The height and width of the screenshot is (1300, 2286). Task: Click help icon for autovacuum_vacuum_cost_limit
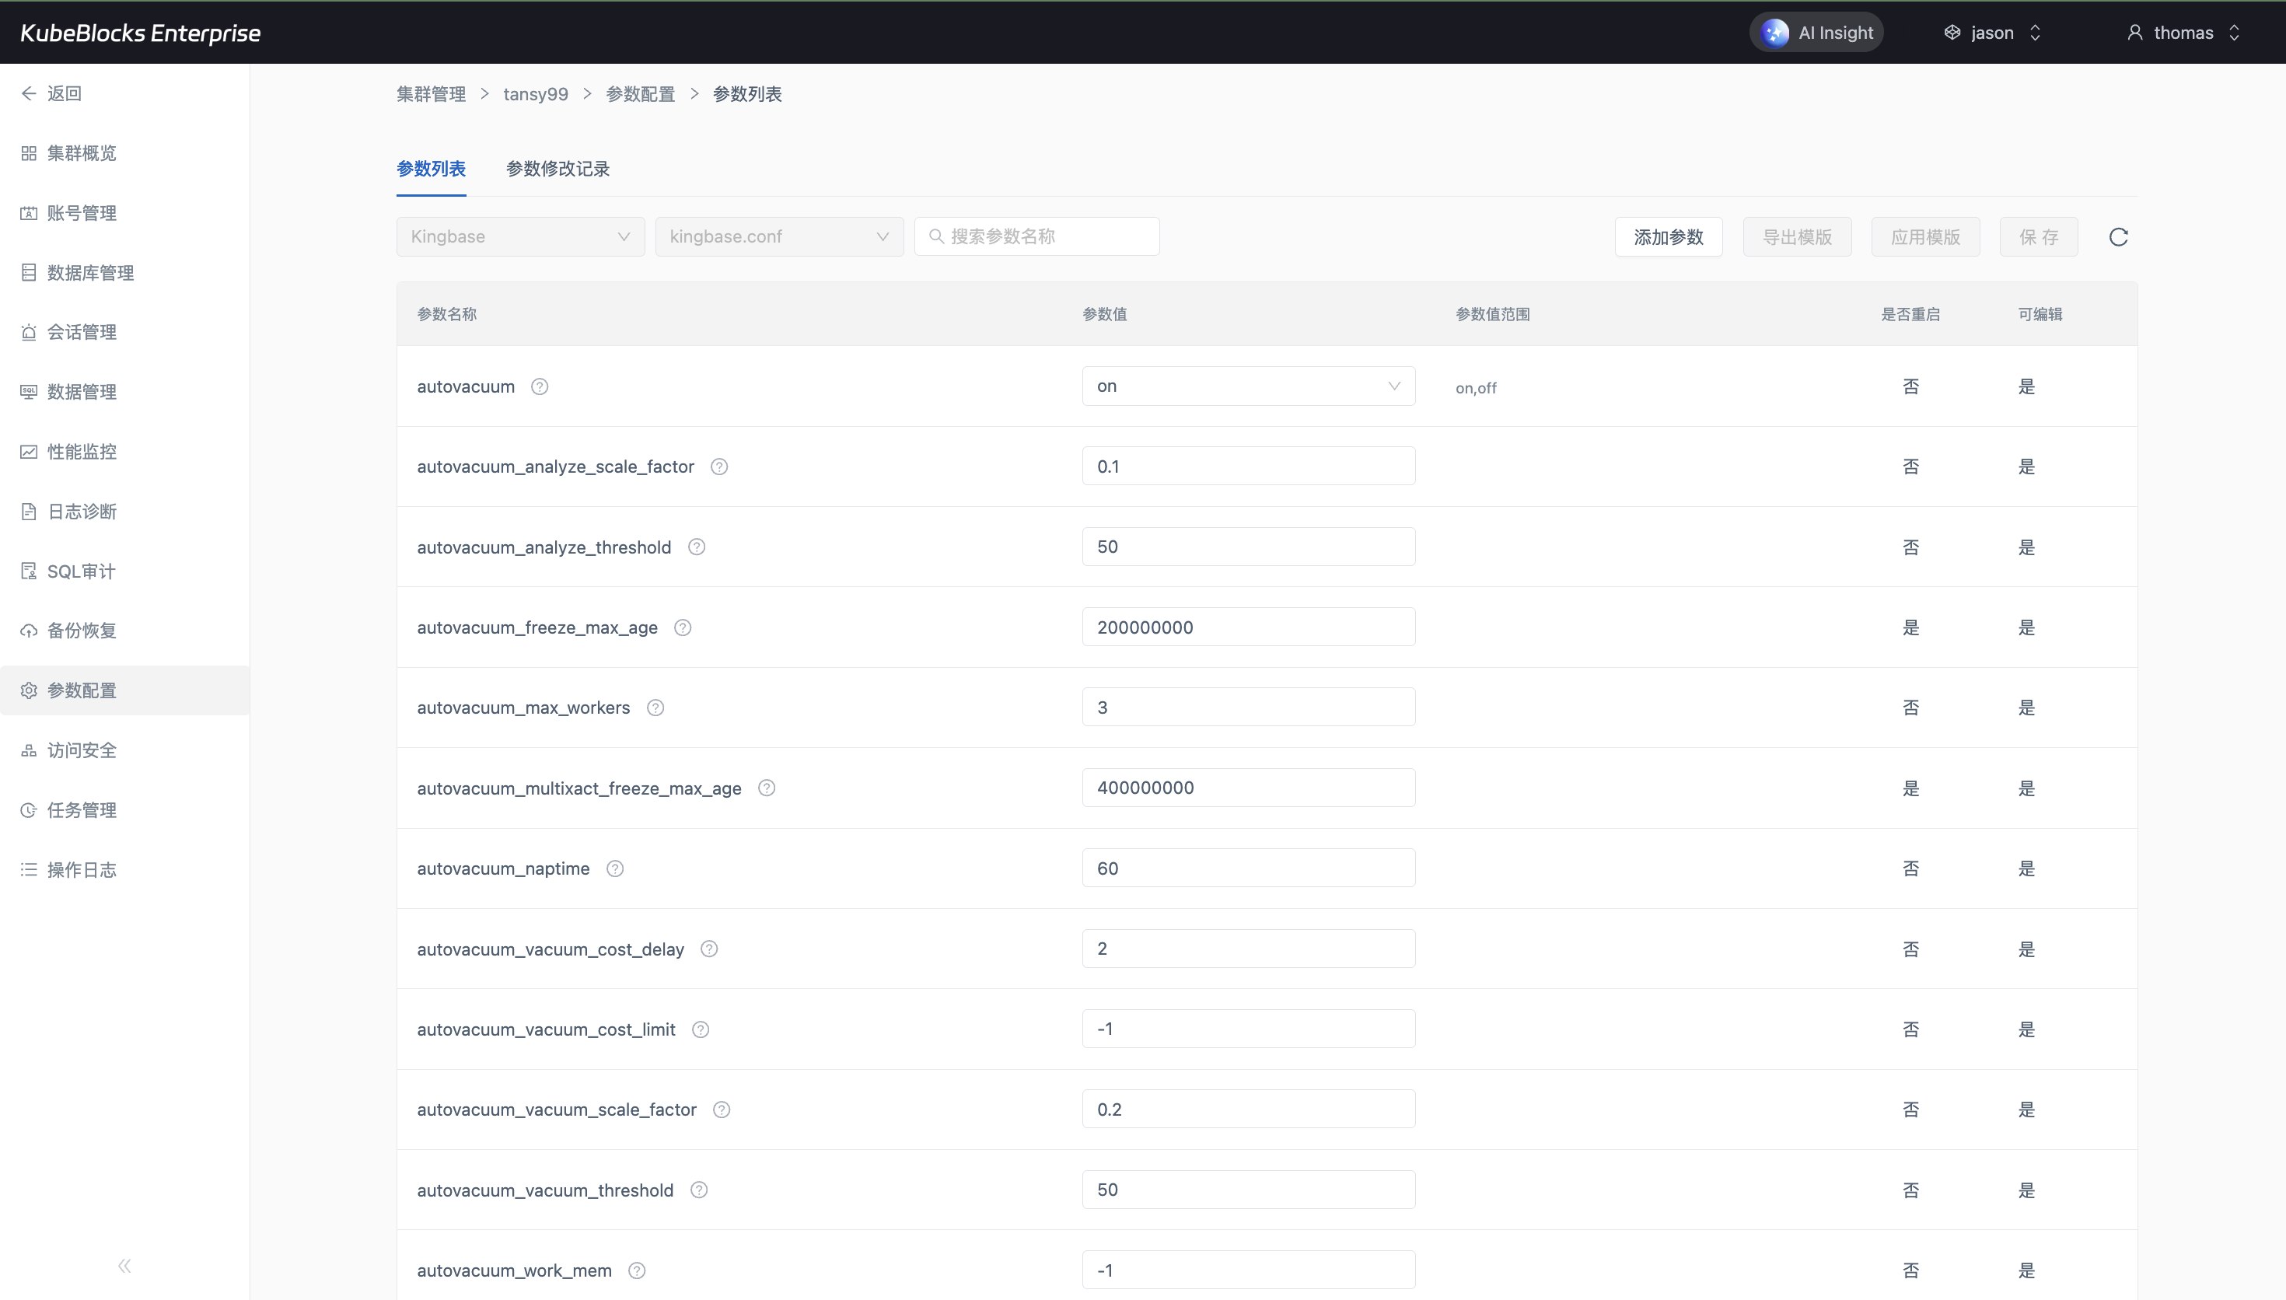[701, 1029]
